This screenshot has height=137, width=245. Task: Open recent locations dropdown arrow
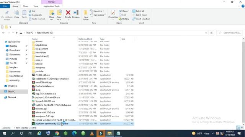13,33
